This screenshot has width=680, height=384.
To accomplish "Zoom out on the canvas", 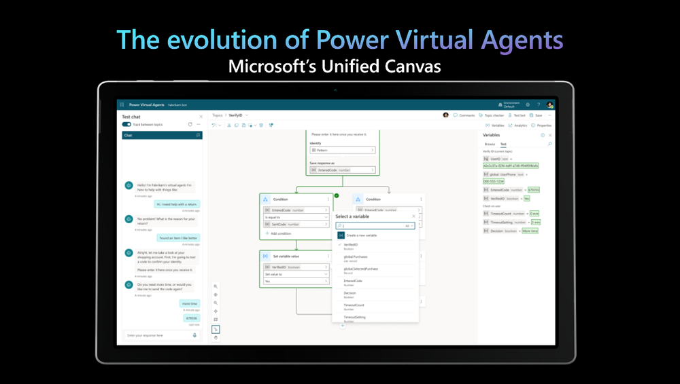I will [216, 303].
